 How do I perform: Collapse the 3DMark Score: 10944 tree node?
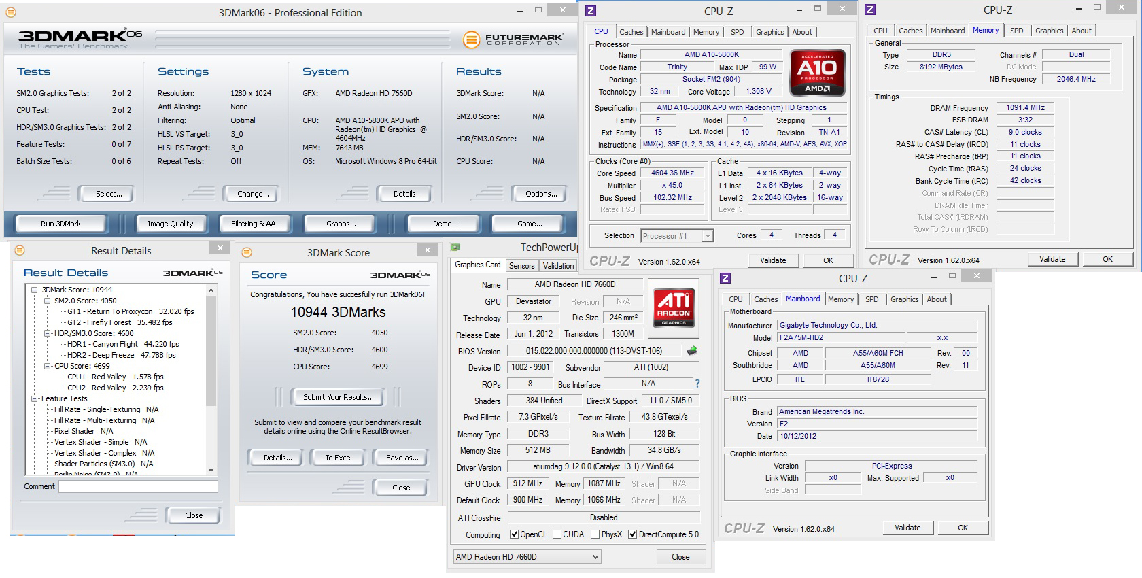pyautogui.click(x=35, y=290)
